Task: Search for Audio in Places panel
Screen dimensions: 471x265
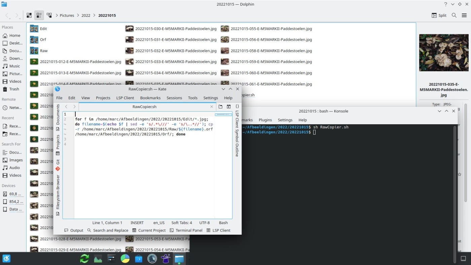Action: 12,167
